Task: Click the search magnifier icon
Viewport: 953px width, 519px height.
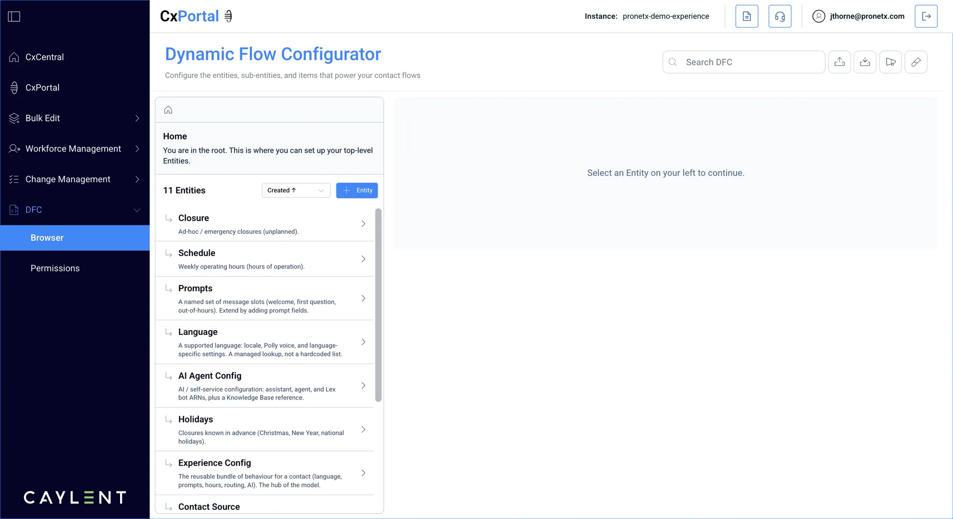Action: tap(673, 62)
